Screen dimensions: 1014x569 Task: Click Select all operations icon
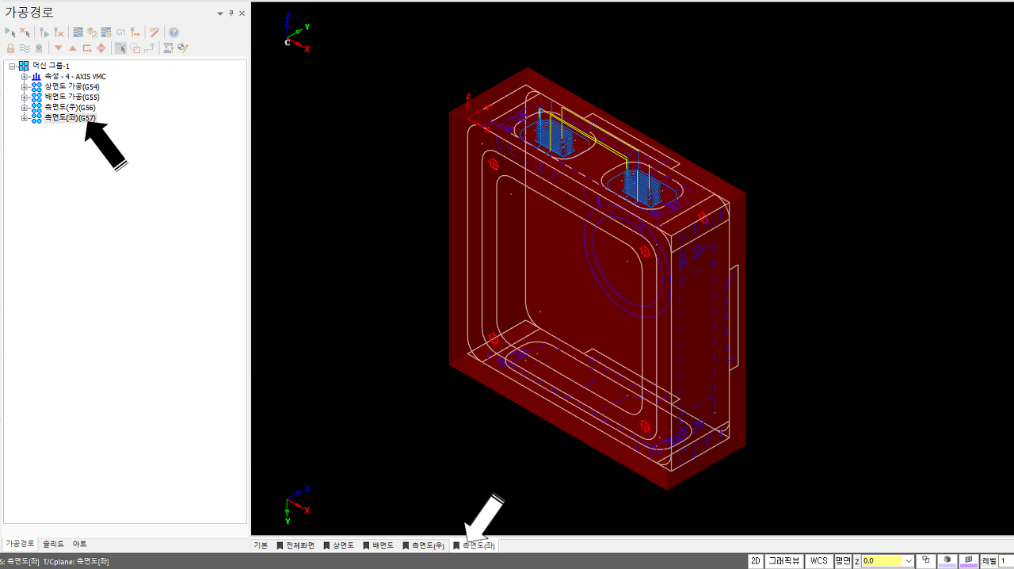coord(10,32)
